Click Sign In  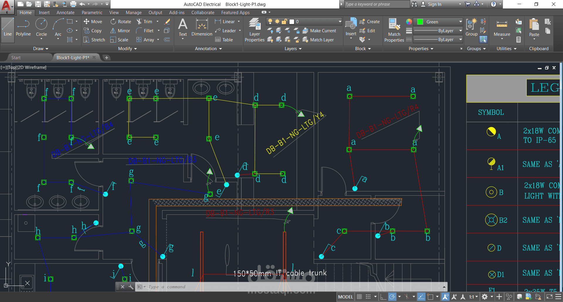[431, 4]
